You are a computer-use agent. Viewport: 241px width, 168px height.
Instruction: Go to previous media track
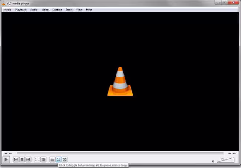(x=16, y=159)
